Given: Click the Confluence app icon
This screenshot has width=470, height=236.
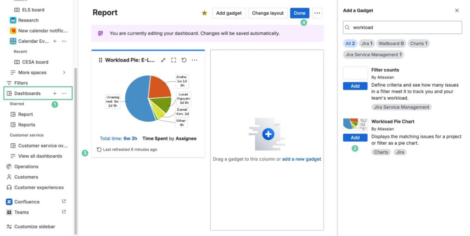Looking at the screenshot, I should [9, 202].
